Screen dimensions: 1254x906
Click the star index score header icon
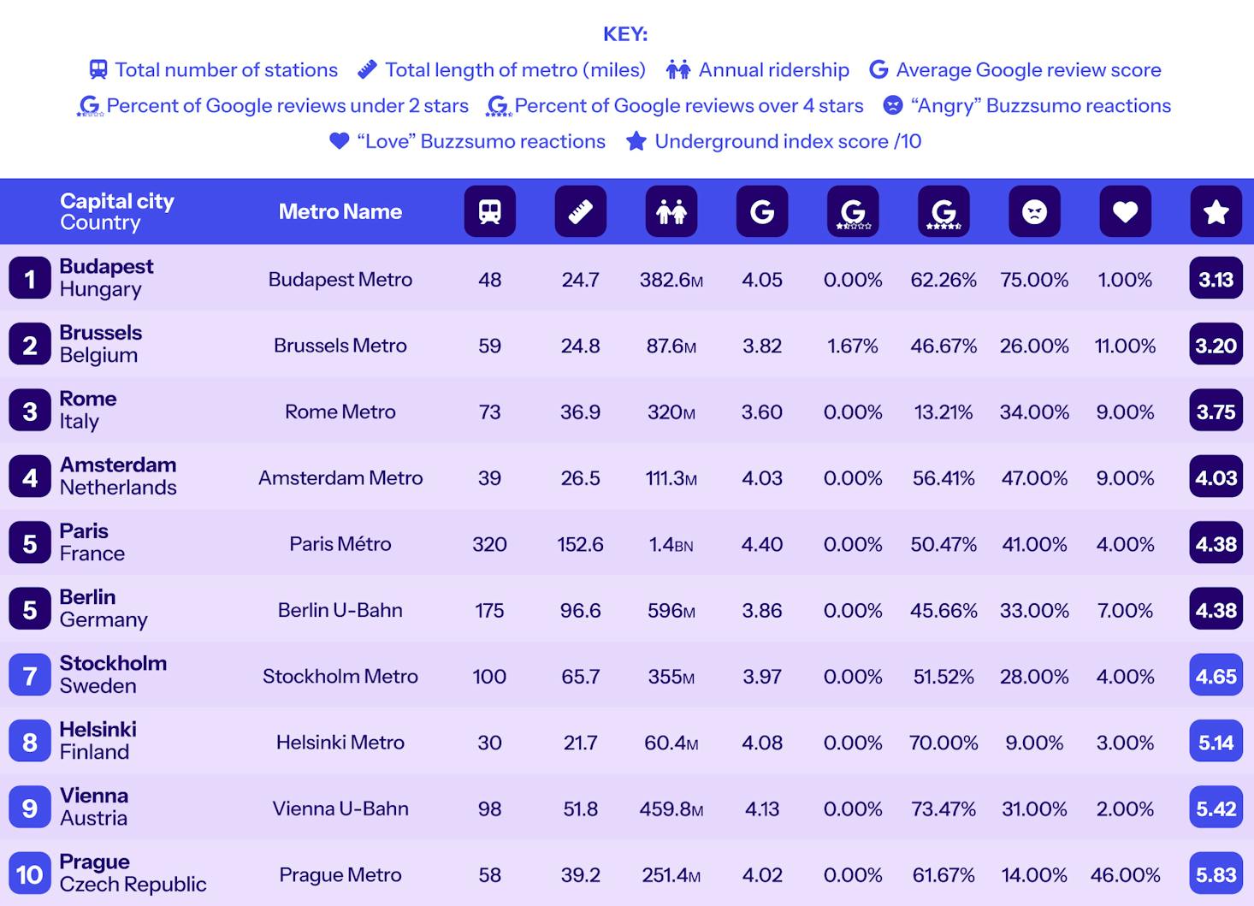pos(1216,211)
